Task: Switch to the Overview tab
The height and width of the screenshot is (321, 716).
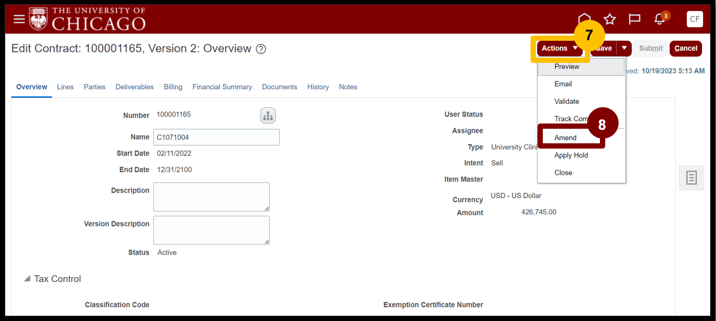Action: click(31, 87)
